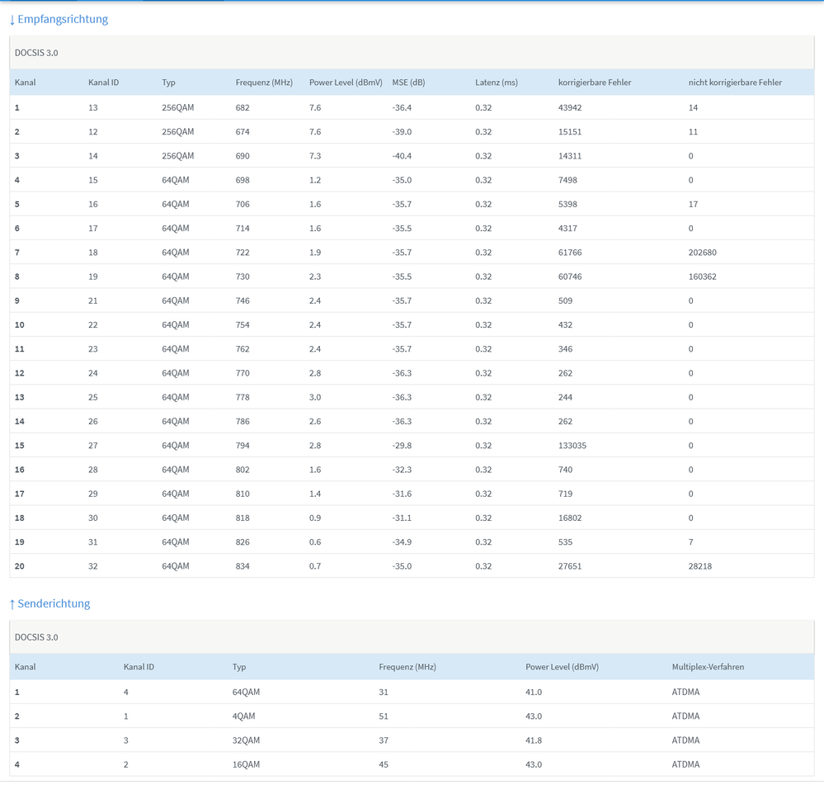Click the 'Power Level (dBmV)' header in downstream table

pyautogui.click(x=346, y=83)
